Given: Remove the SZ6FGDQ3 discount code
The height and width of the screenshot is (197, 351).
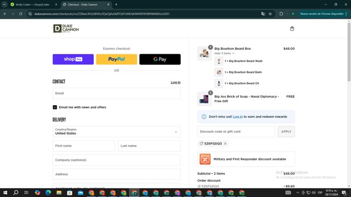Looking at the screenshot, I should pyautogui.click(x=225, y=143).
